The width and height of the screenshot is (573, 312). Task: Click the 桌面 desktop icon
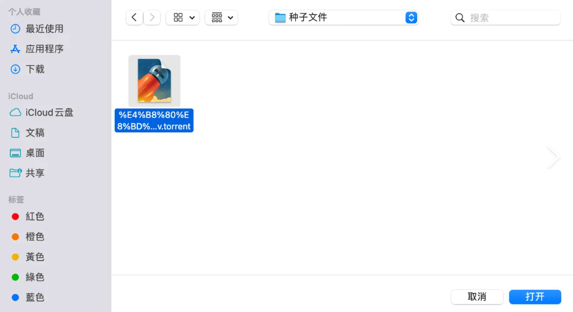click(15, 153)
